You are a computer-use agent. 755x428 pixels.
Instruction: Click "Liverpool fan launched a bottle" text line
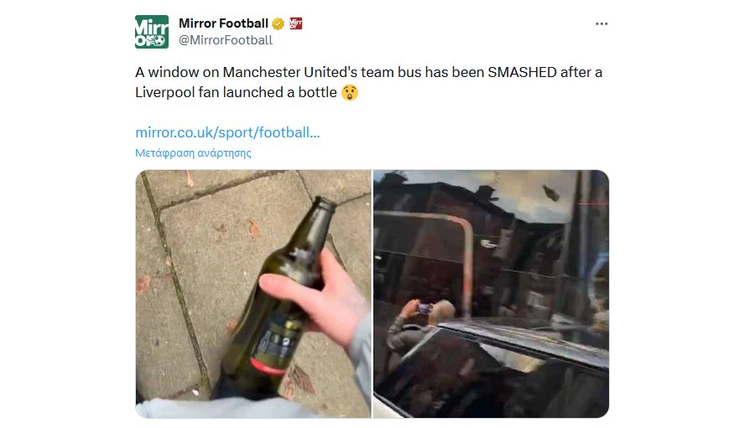(236, 92)
